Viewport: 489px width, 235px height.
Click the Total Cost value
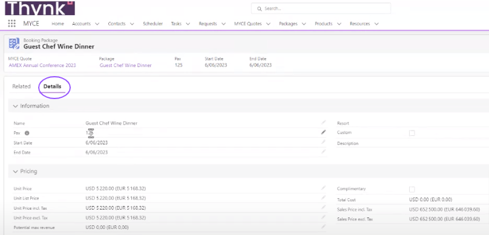tap(430, 199)
